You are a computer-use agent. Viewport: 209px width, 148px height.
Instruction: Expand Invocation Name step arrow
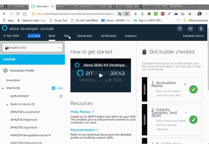click(x=185, y=84)
